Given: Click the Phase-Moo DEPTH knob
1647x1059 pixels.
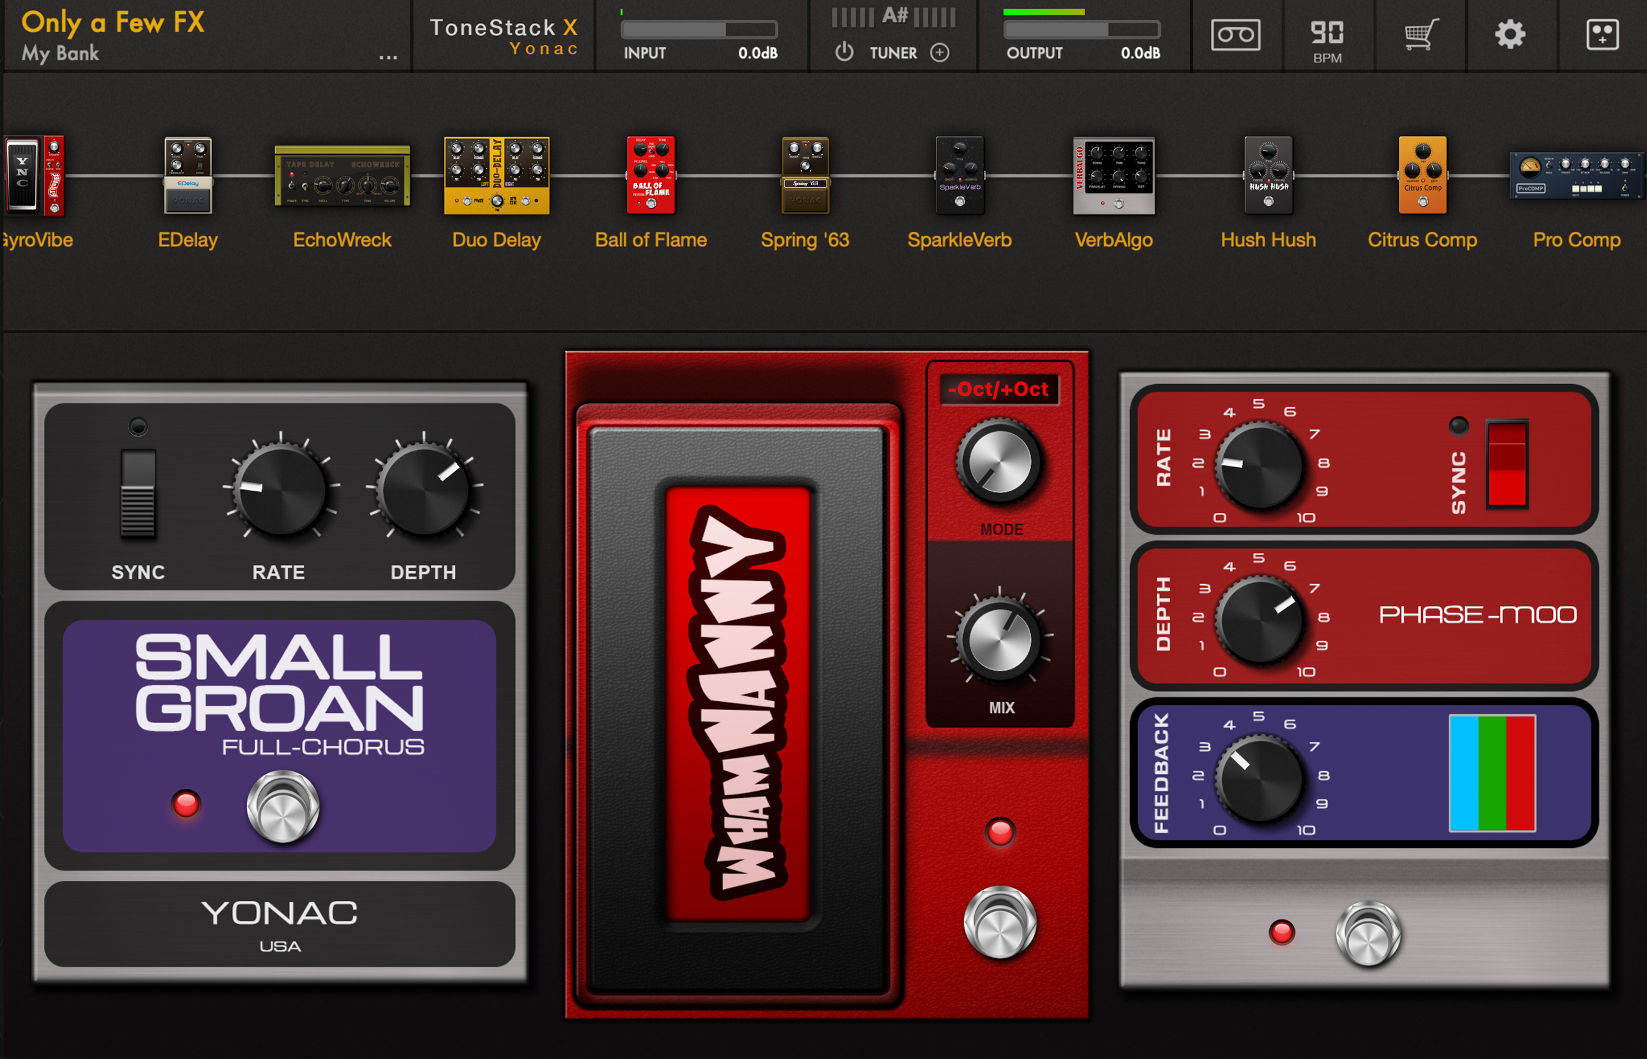Looking at the screenshot, I should [1260, 620].
